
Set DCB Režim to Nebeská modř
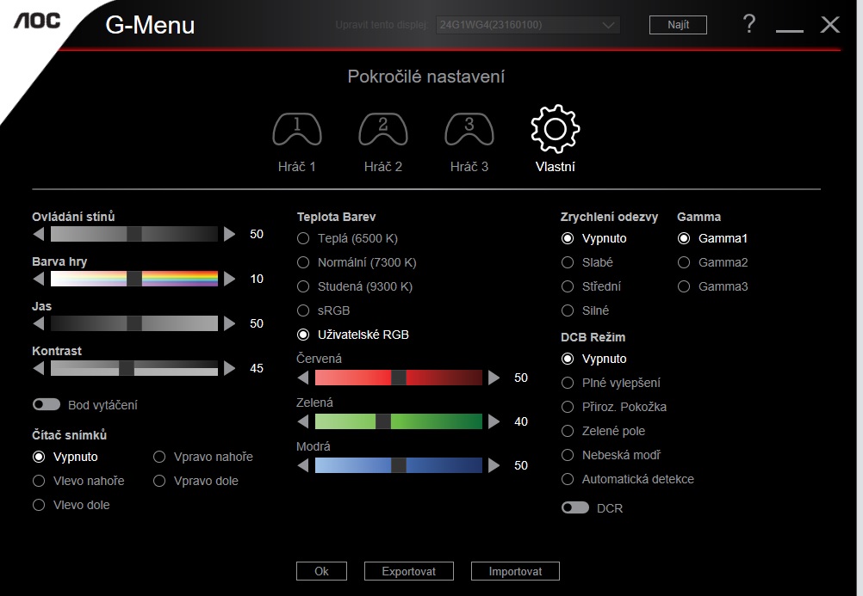611,455
